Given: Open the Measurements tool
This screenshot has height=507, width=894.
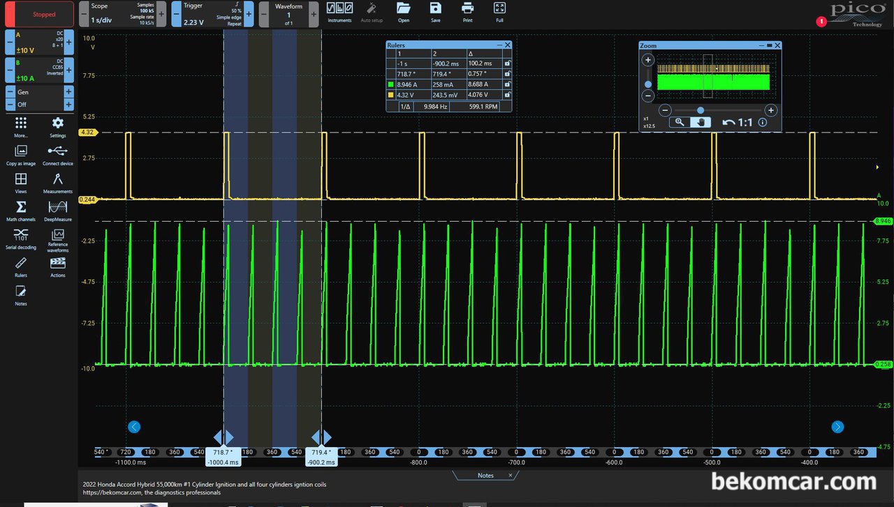Looking at the screenshot, I should 58,183.
